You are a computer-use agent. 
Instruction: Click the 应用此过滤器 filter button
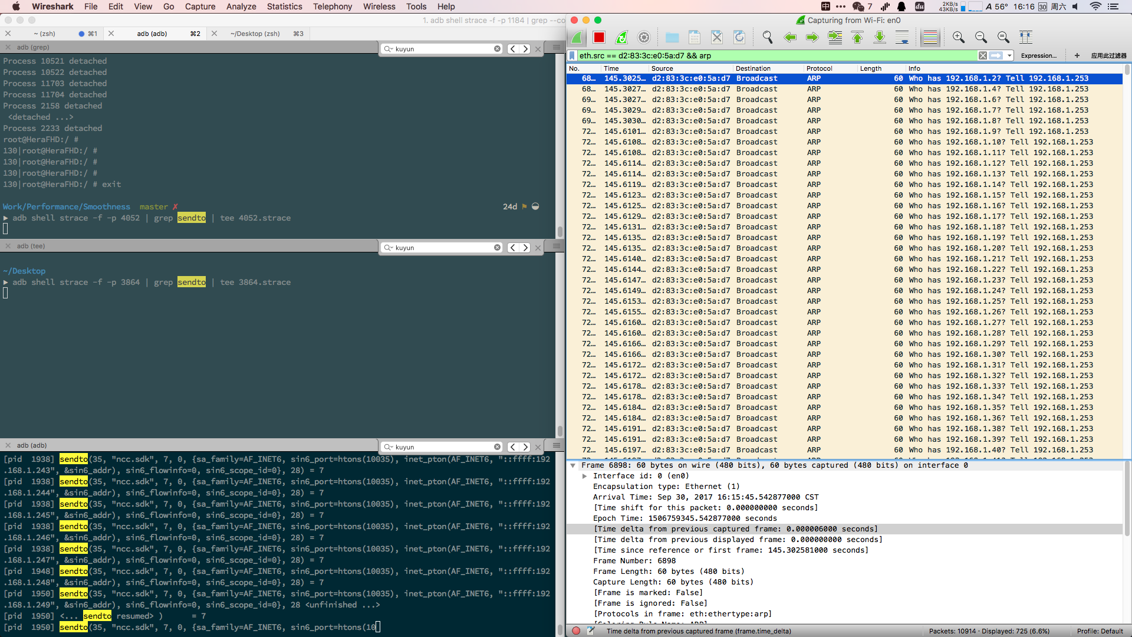point(1108,55)
